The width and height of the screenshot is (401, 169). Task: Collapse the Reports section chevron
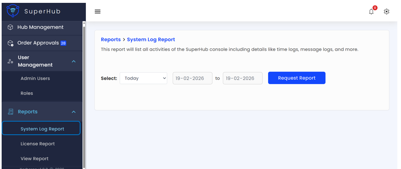pyautogui.click(x=74, y=112)
